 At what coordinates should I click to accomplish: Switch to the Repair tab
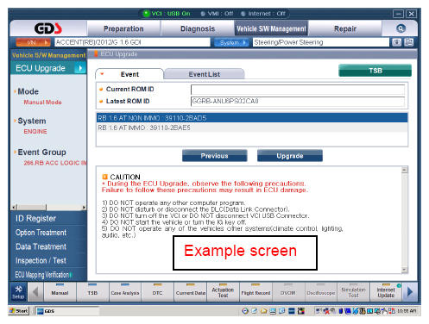click(x=345, y=28)
